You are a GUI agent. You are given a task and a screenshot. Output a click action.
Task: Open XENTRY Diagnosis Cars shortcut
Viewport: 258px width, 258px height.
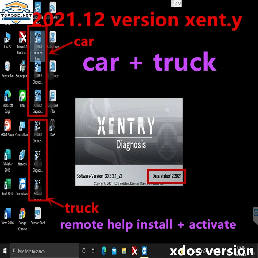pyautogui.click(x=37, y=46)
